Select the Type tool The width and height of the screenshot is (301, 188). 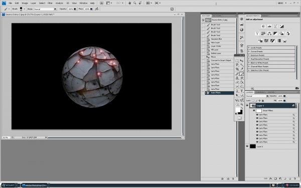pyautogui.click(x=242, y=91)
